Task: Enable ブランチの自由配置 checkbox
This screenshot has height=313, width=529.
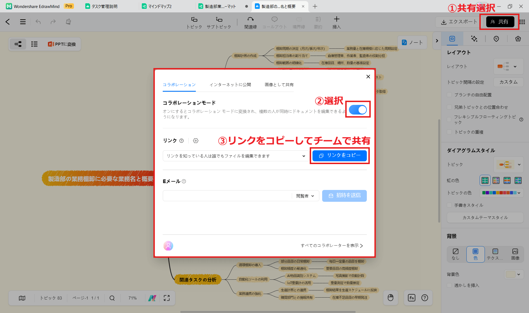Action: pos(449,95)
